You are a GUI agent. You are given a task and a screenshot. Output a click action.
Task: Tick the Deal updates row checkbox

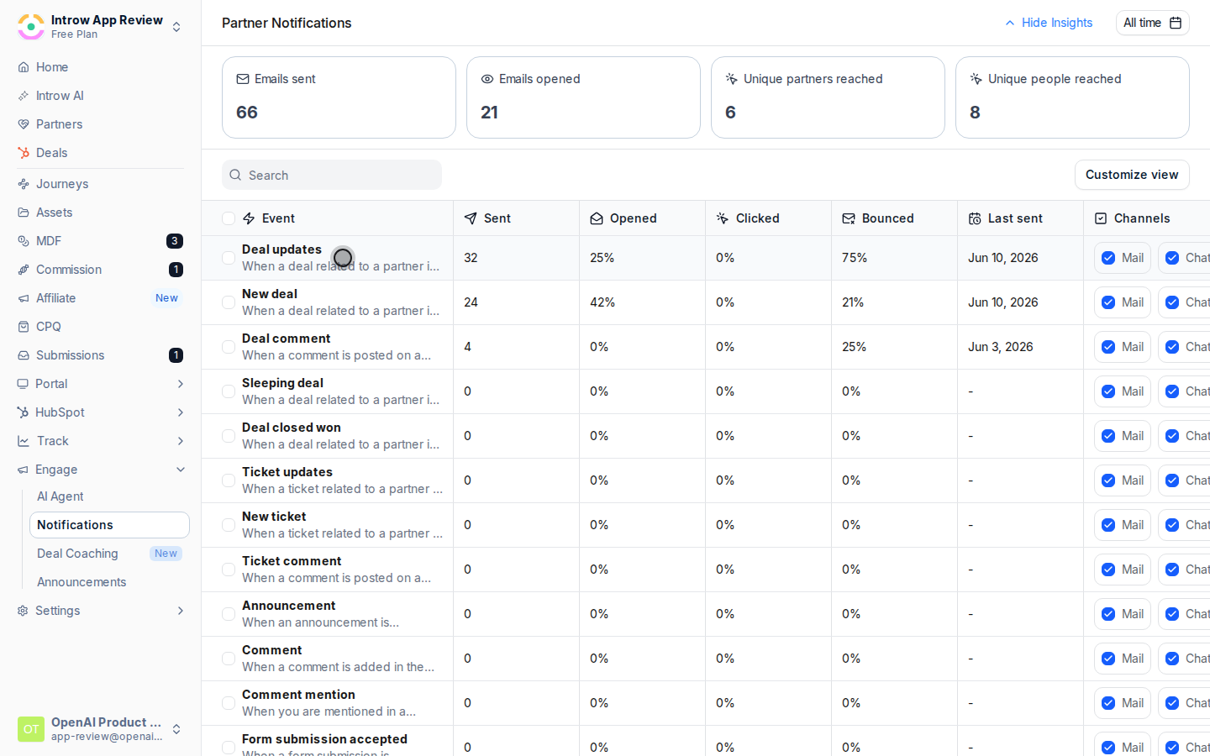point(229,258)
